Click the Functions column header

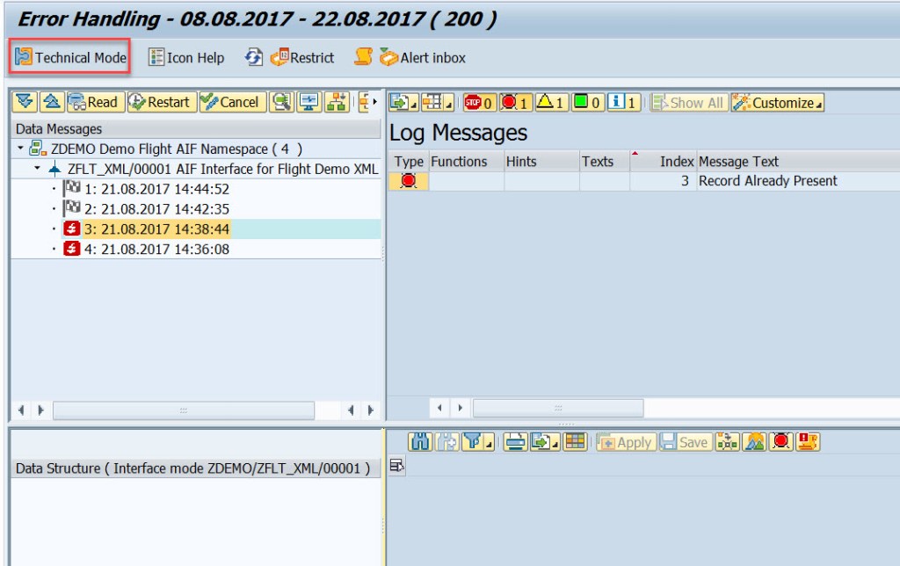pos(466,162)
